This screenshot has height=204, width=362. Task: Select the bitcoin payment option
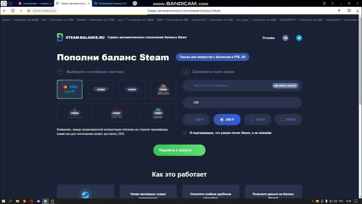pyautogui.click(x=163, y=89)
